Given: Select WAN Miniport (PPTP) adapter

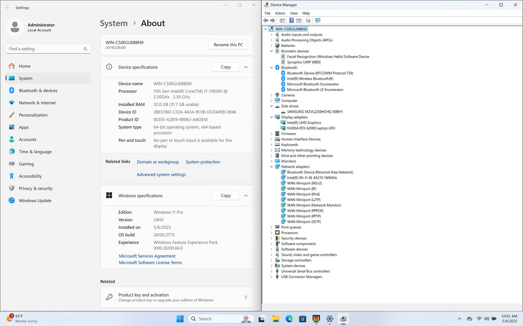Looking at the screenshot, I should (x=304, y=216).
